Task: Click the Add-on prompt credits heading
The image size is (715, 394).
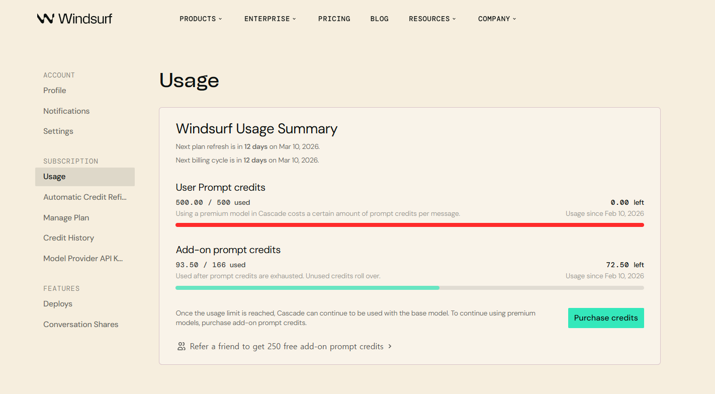Action: [x=228, y=250]
